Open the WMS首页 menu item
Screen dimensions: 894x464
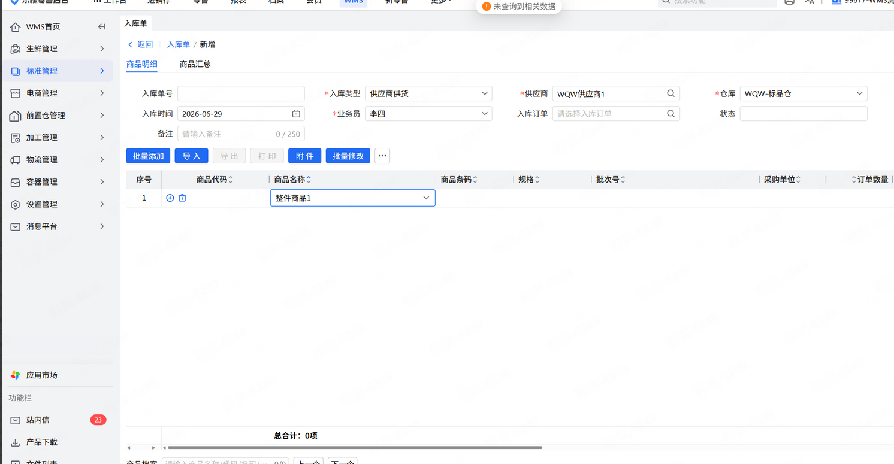click(x=43, y=27)
